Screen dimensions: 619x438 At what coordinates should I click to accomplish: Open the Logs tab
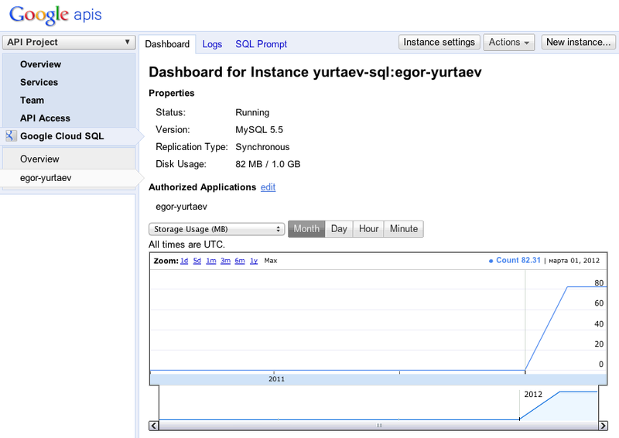212,44
